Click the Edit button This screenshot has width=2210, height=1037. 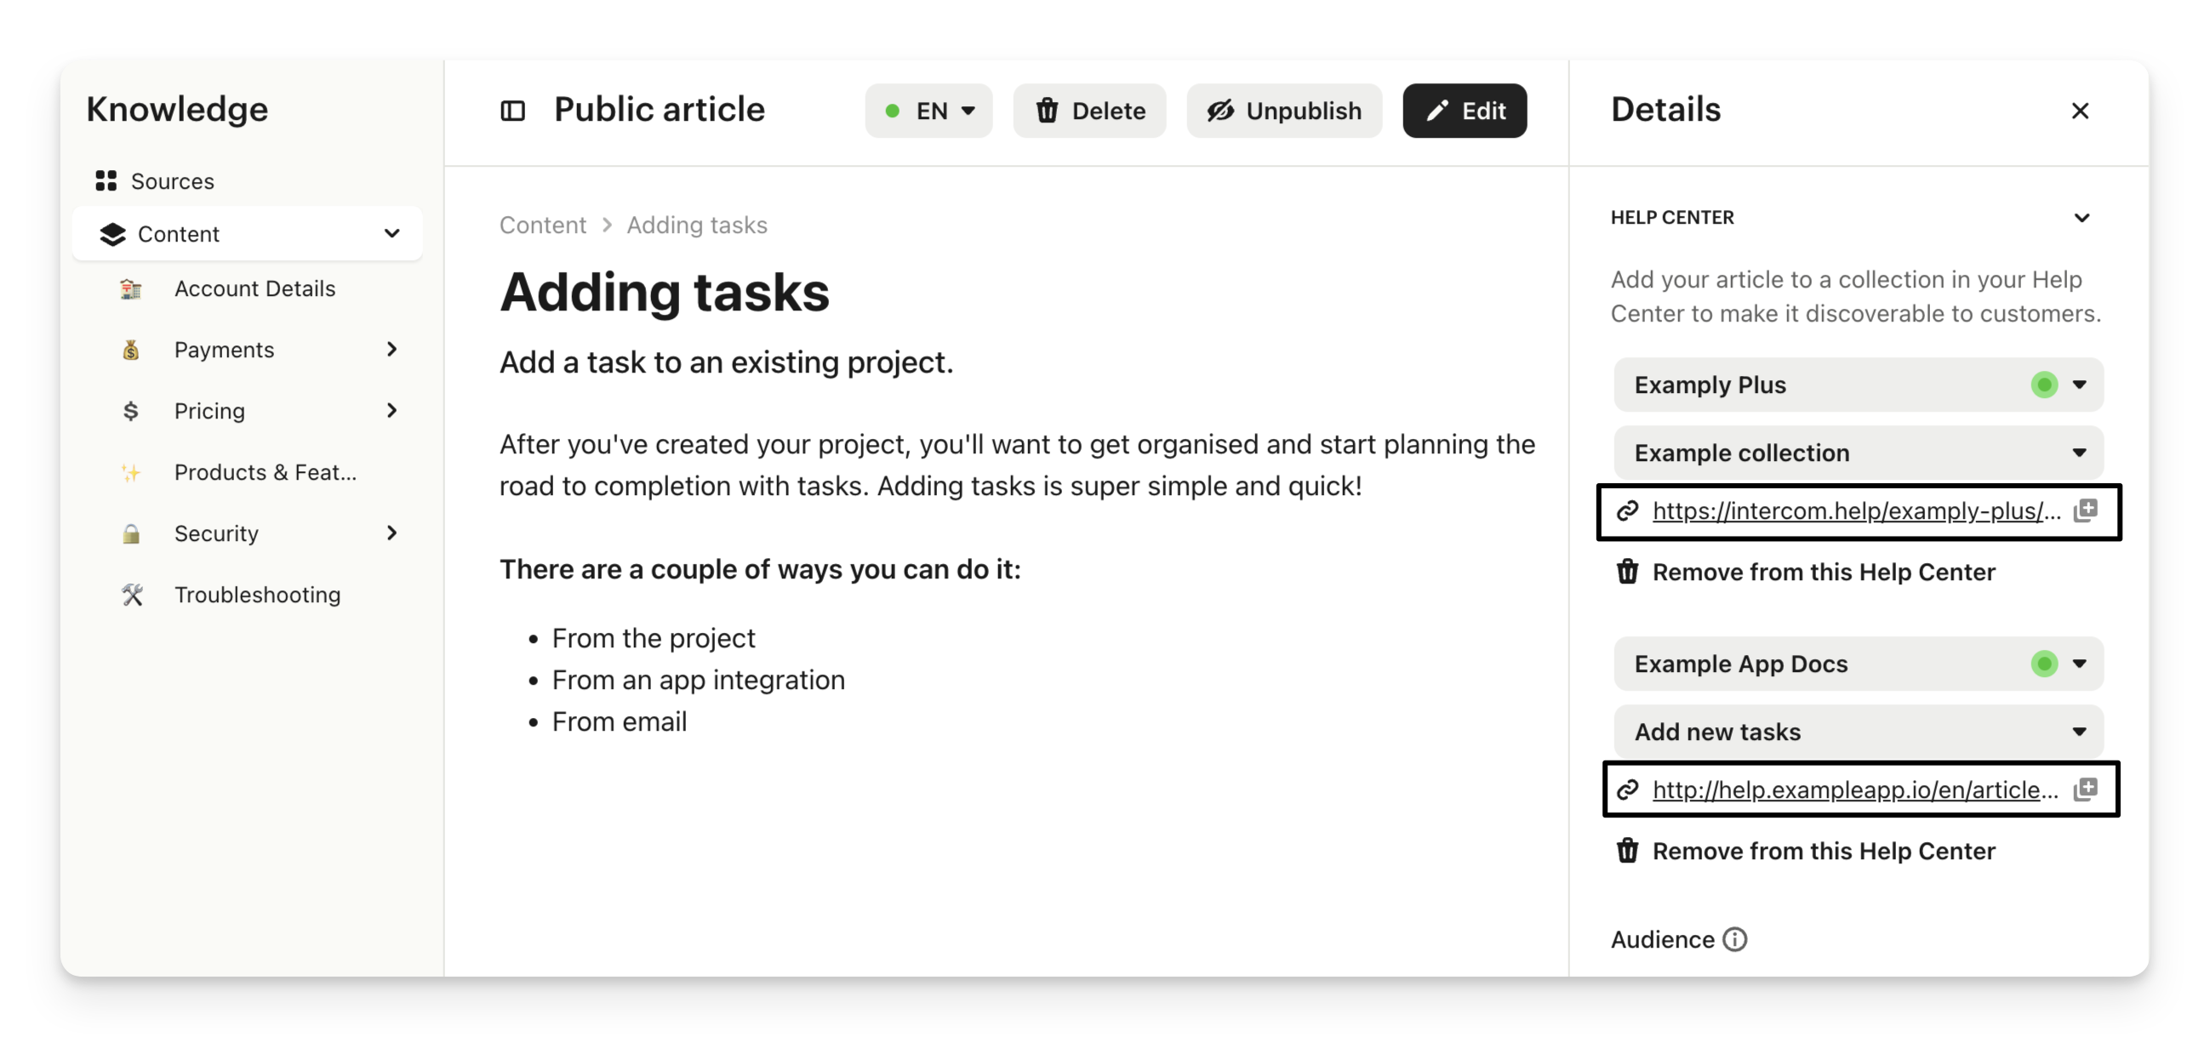coord(1465,111)
